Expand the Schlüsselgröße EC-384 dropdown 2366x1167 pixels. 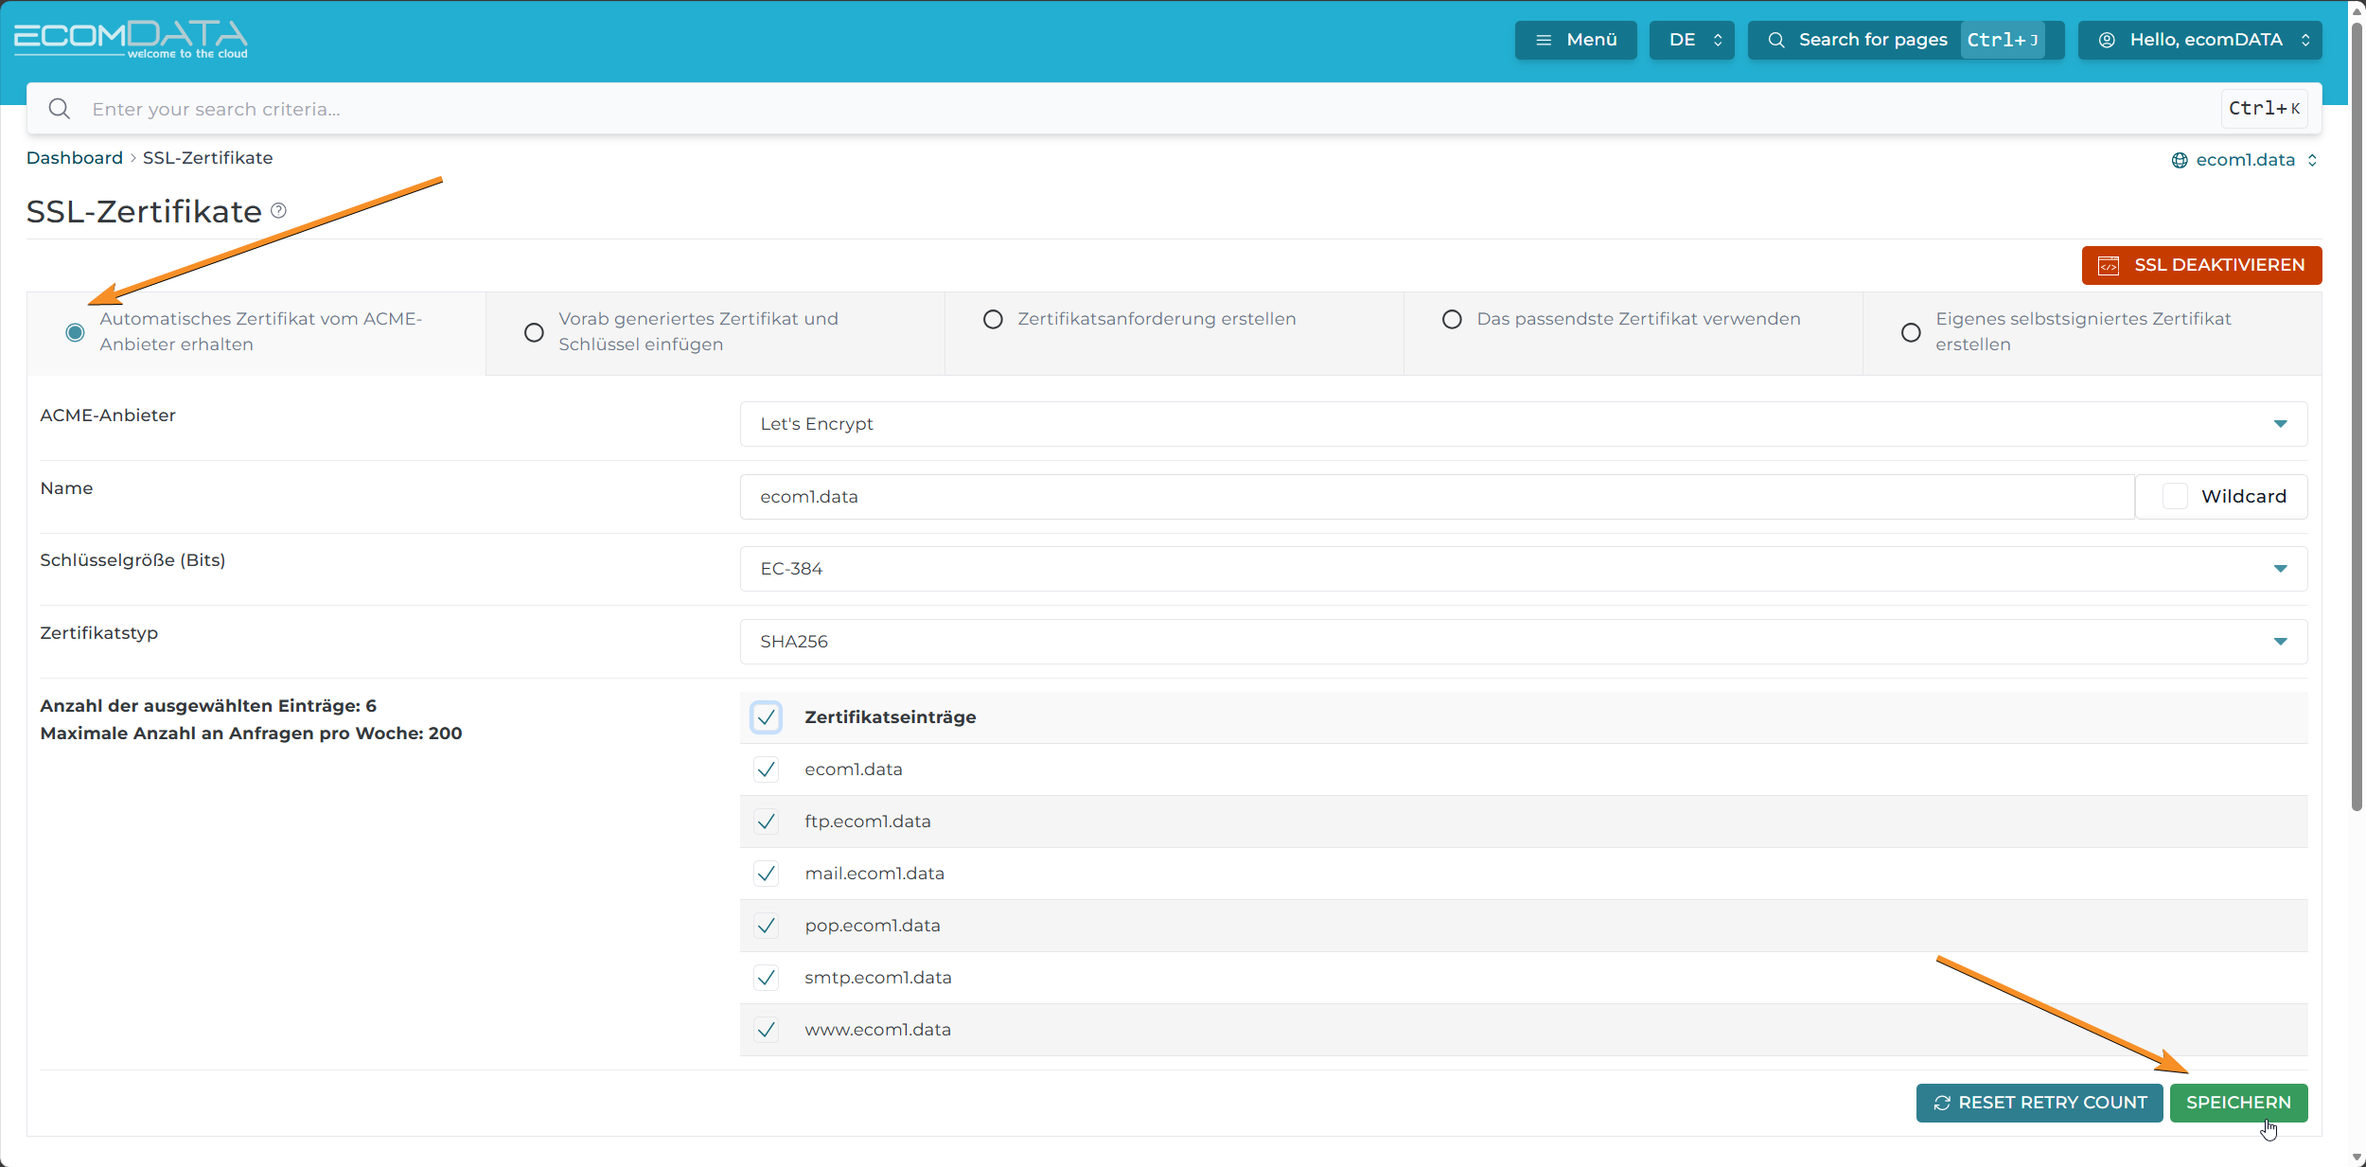[x=1523, y=569]
